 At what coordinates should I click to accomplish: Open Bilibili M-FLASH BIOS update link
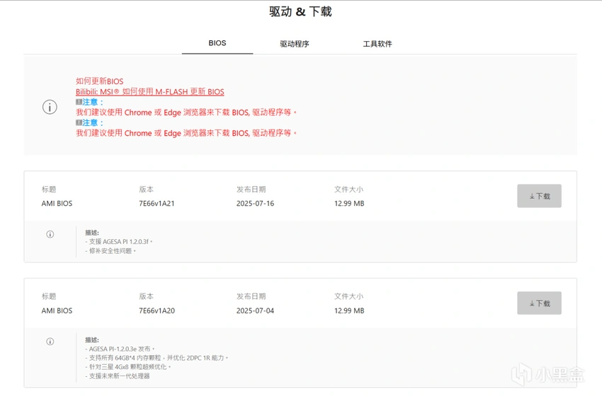[x=149, y=92]
